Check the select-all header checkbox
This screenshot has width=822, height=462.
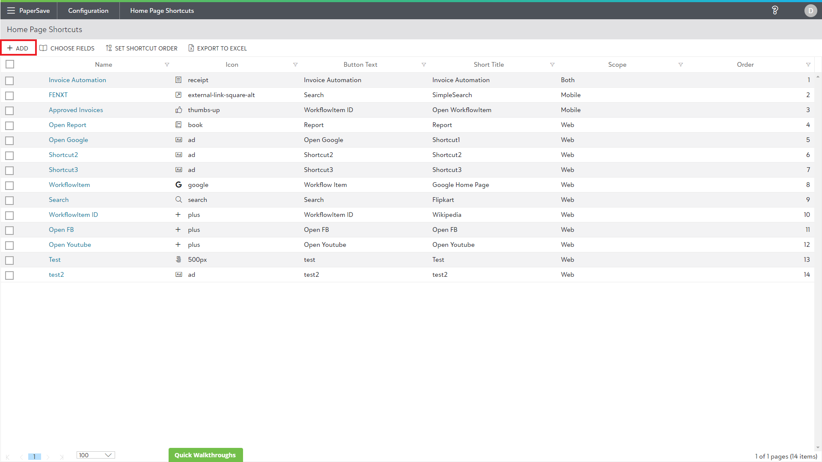point(10,64)
